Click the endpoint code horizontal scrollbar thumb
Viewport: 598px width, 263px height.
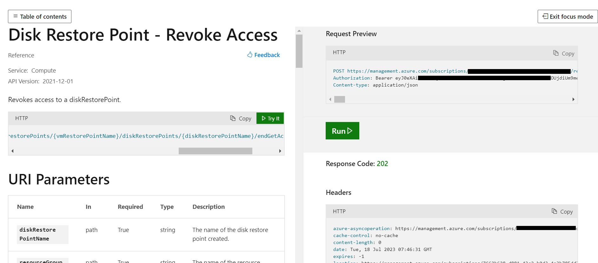(x=216, y=151)
